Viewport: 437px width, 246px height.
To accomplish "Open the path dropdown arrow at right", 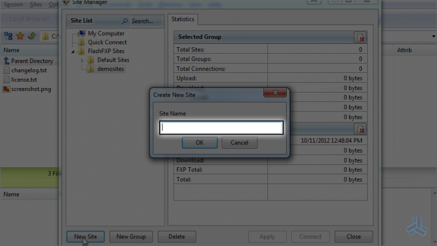I will coord(434,36).
